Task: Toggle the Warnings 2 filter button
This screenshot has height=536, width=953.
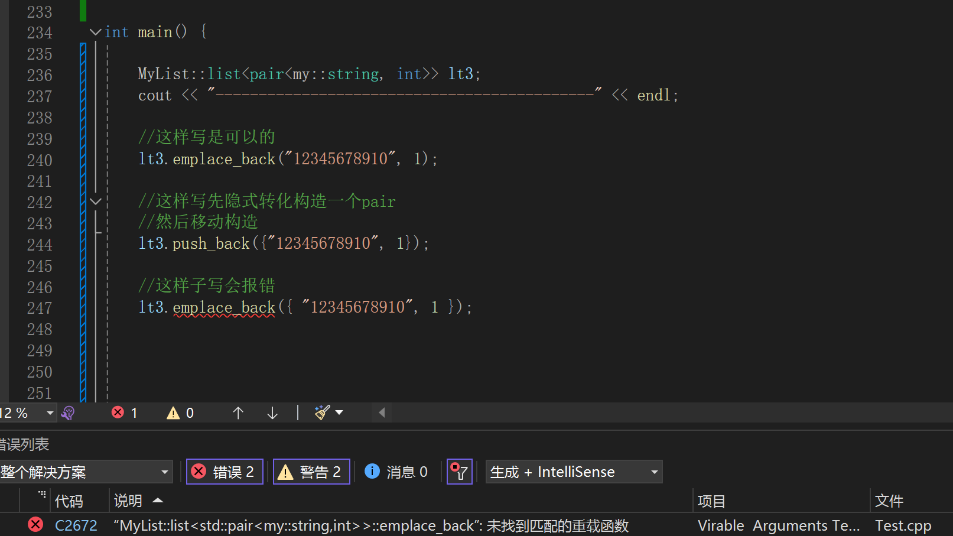Action: click(x=311, y=472)
